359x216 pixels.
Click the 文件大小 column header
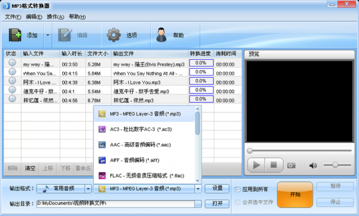[98, 54]
